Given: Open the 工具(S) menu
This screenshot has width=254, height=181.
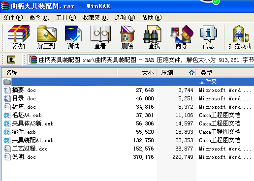Looking at the screenshot, I should 66,18.
